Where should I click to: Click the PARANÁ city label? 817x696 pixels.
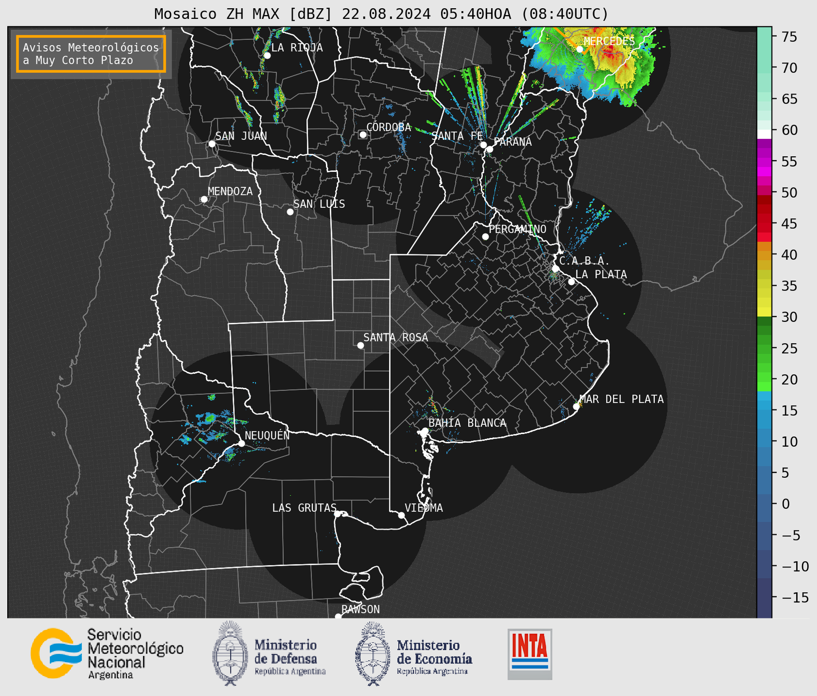pos(512,142)
